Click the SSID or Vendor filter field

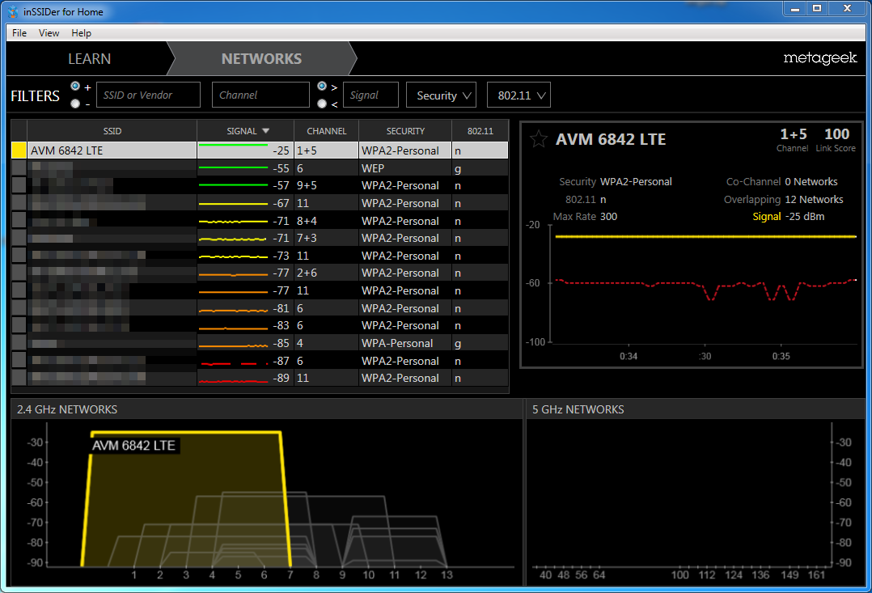149,95
